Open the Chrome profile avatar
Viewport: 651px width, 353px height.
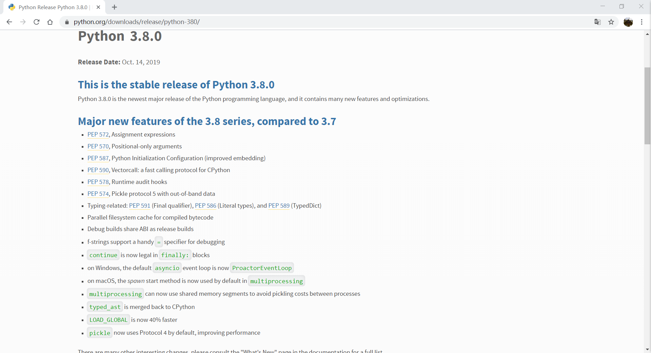(x=628, y=22)
